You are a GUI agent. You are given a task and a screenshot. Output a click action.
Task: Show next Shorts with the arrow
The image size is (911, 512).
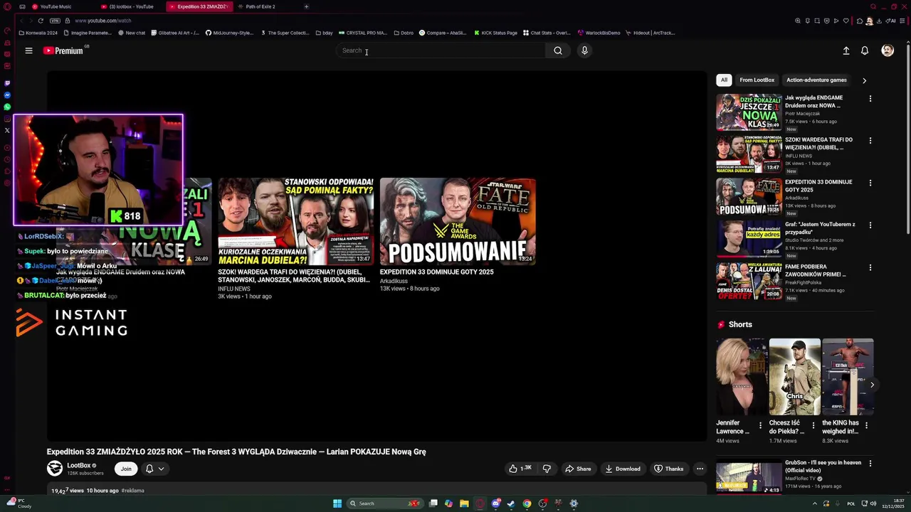click(872, 385)
